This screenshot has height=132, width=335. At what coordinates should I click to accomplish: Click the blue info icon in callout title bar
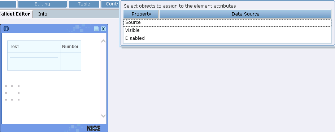[x=6, y=29]
